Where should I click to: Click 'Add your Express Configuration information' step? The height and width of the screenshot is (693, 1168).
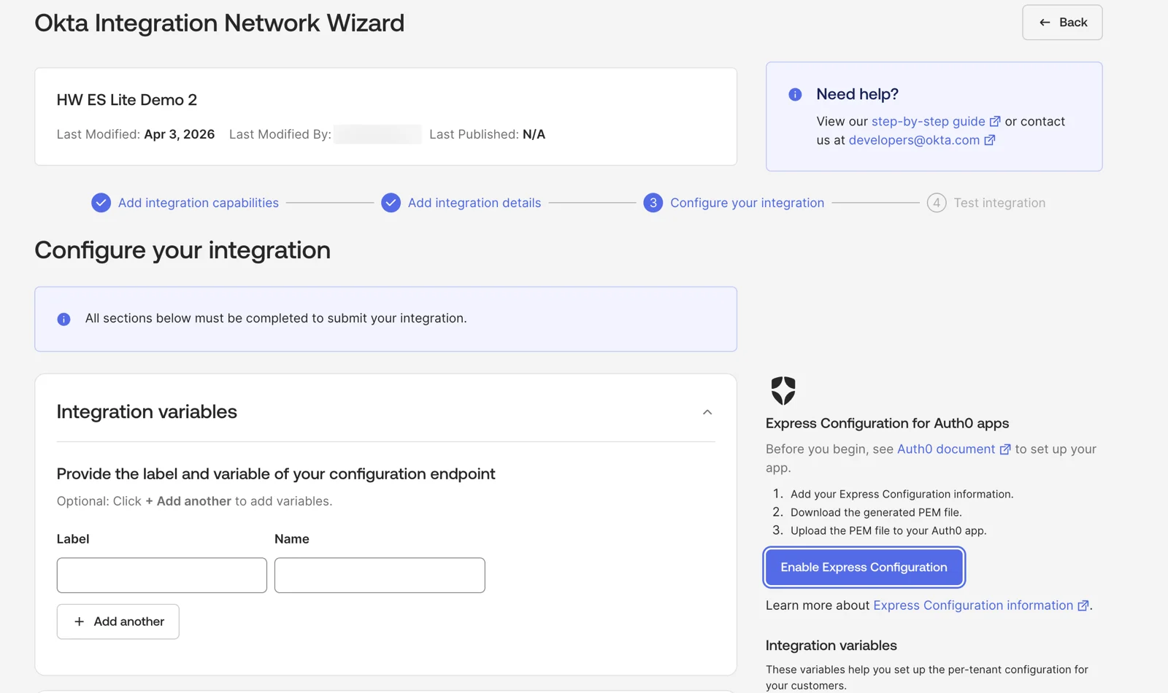902,494
